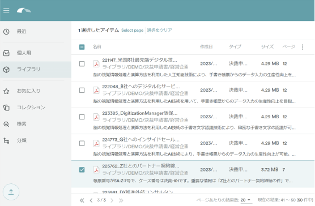Image resolution: width=315 pixels, height=206 pixels.
Task: Click the Select page link
Action: (132, 31)
